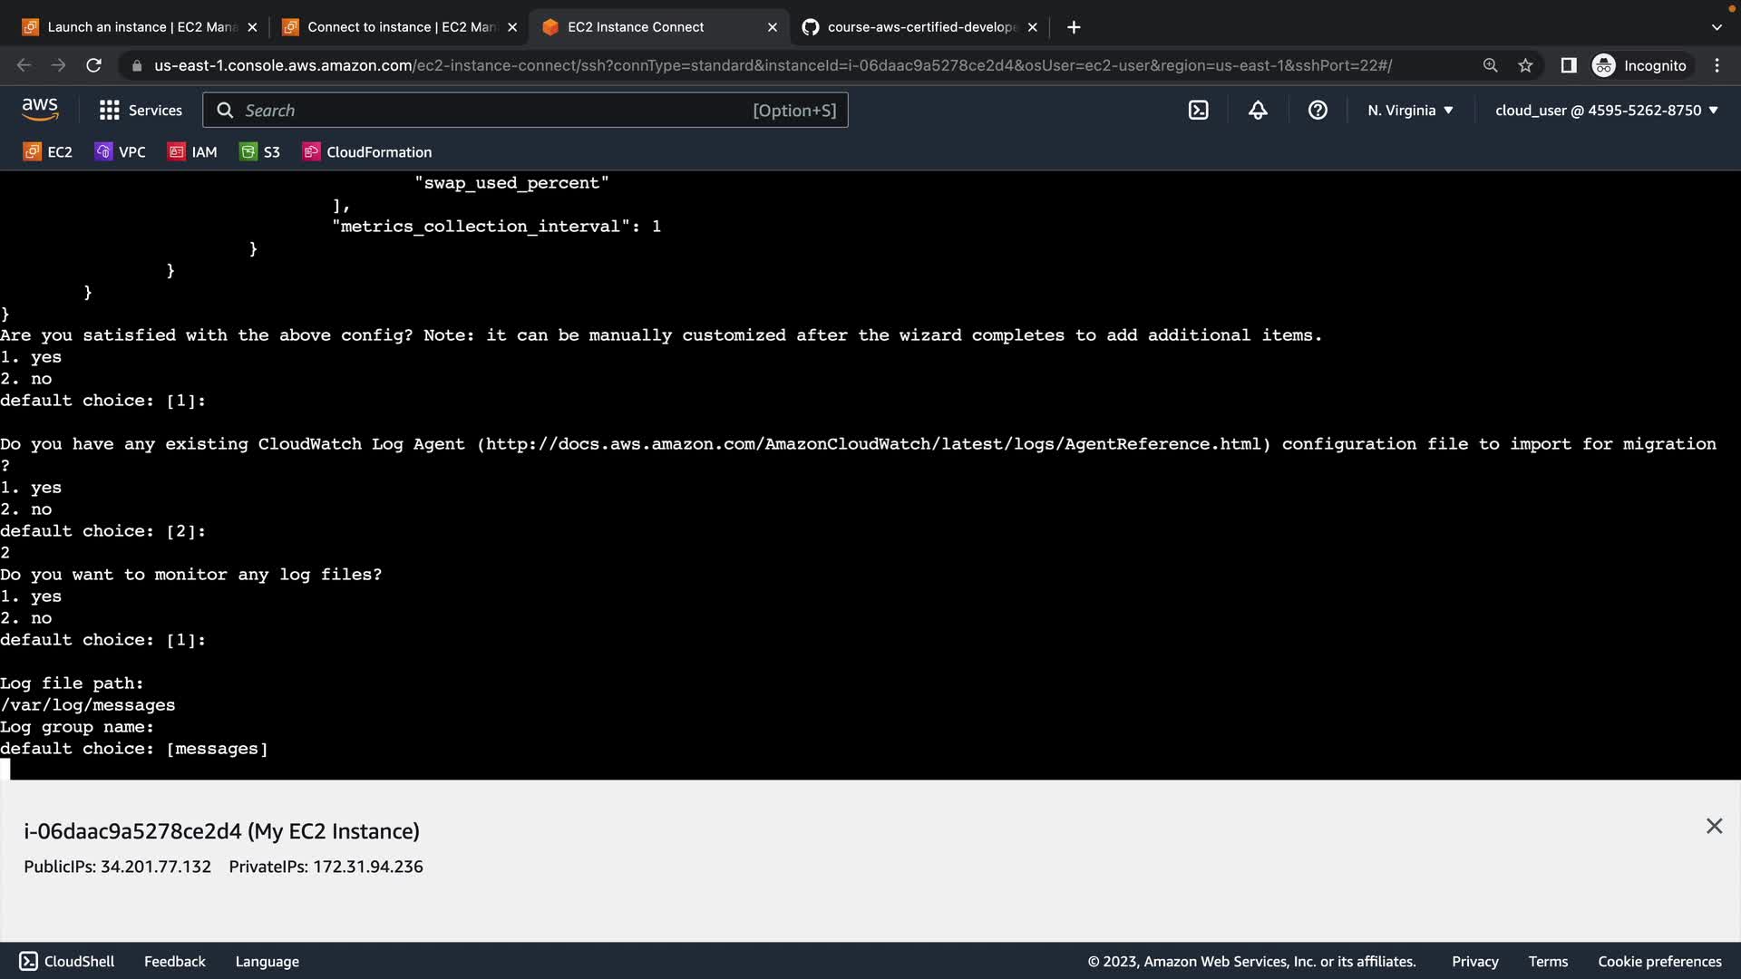Expand the cloud_user account dropdown
The image size is (1741, 979).
coord(1606,110)
